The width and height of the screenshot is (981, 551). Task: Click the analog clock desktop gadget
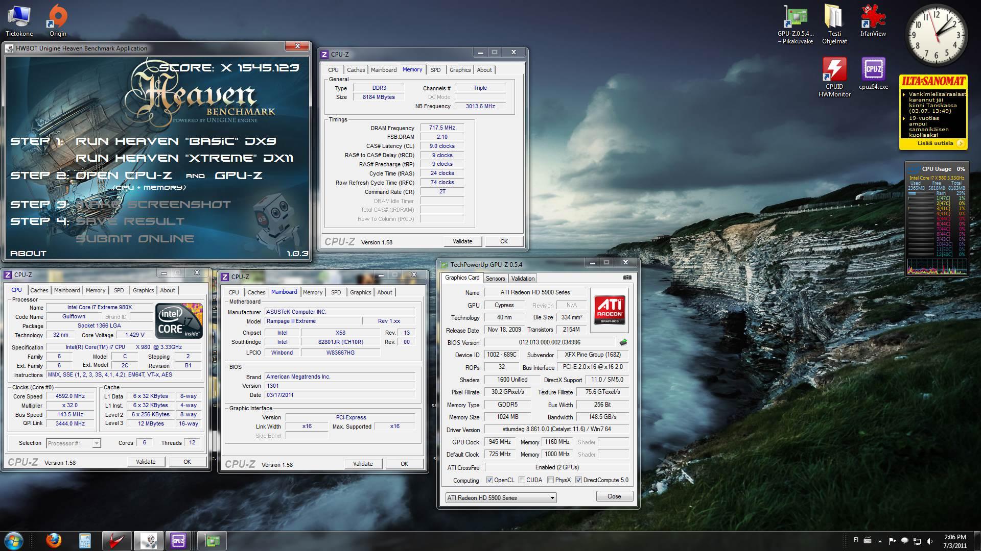coord(936,36)
